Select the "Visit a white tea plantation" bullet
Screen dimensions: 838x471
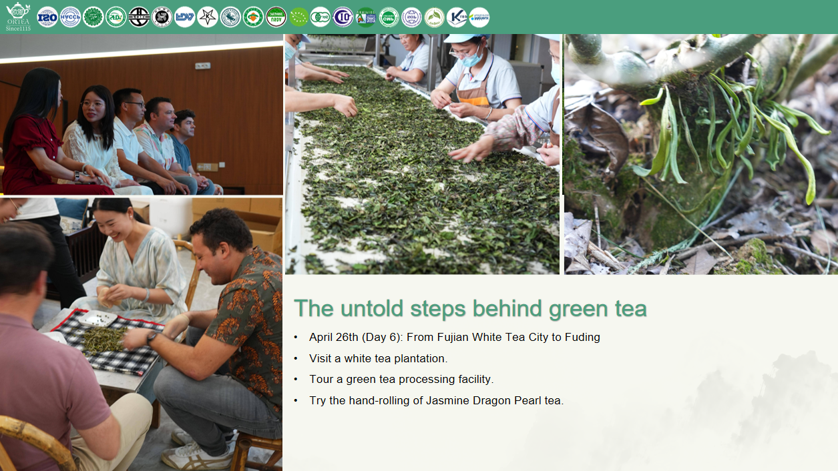[378, 358]
